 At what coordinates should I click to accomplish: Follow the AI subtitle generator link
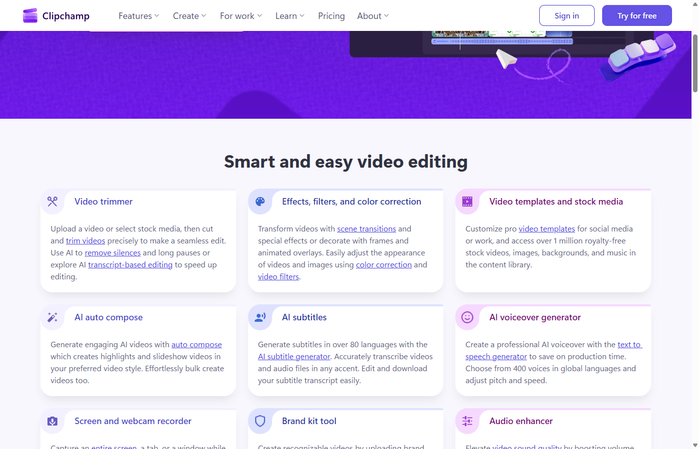294,356
